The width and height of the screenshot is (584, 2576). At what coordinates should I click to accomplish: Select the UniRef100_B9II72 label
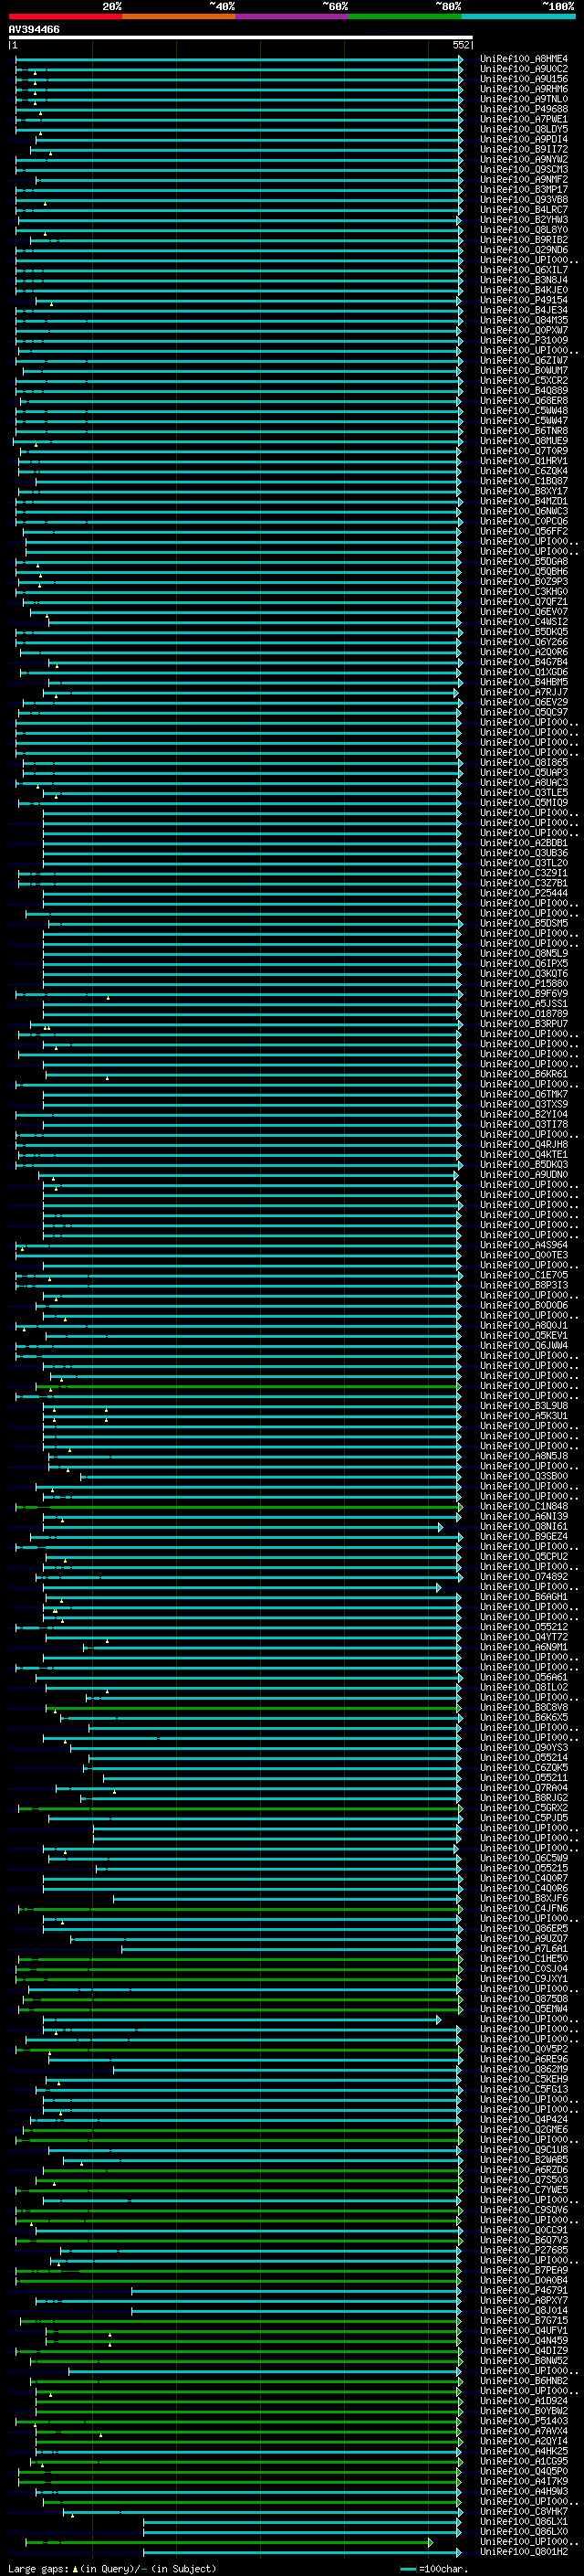click(x=524, y=149)
